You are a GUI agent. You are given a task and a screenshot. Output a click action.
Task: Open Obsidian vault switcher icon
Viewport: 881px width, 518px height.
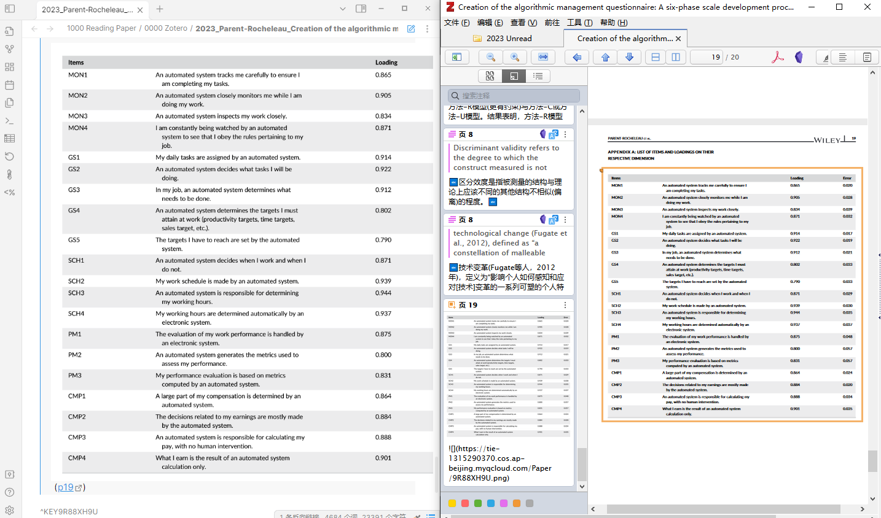(9, 474)
